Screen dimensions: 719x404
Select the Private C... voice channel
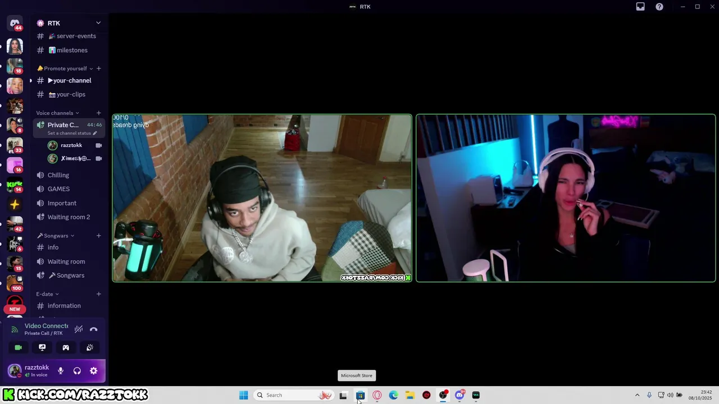69,128
